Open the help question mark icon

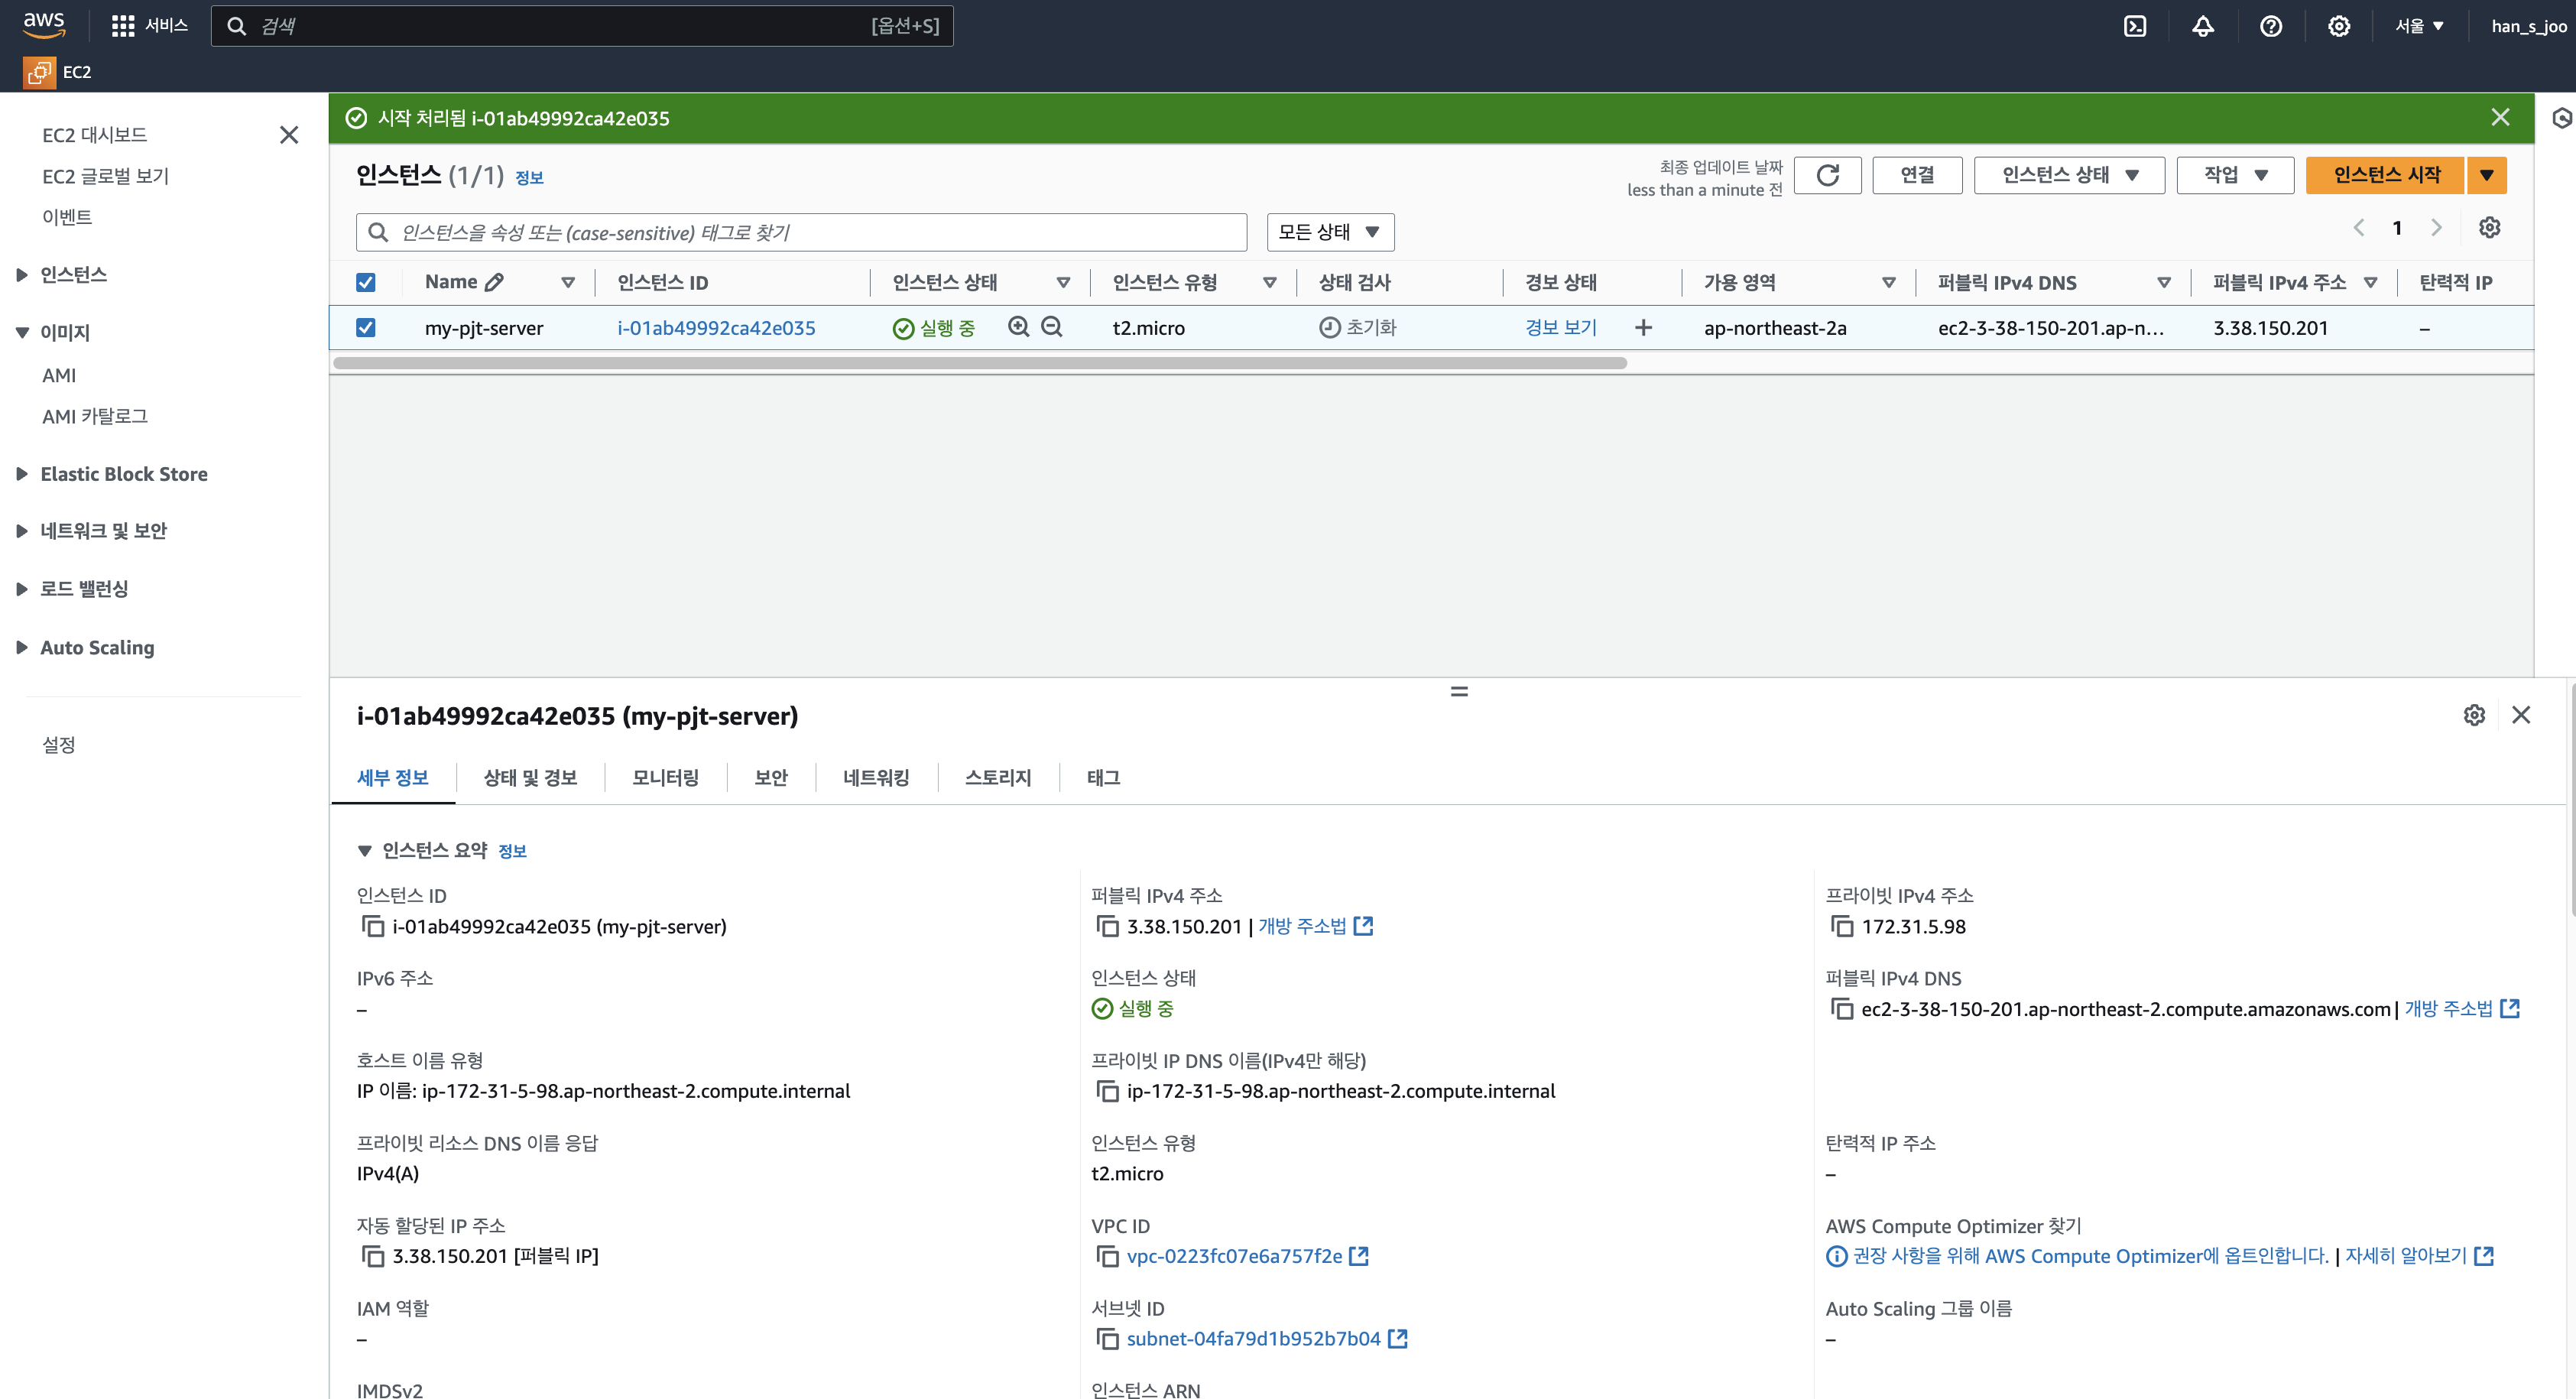[x=2271, y=26]
